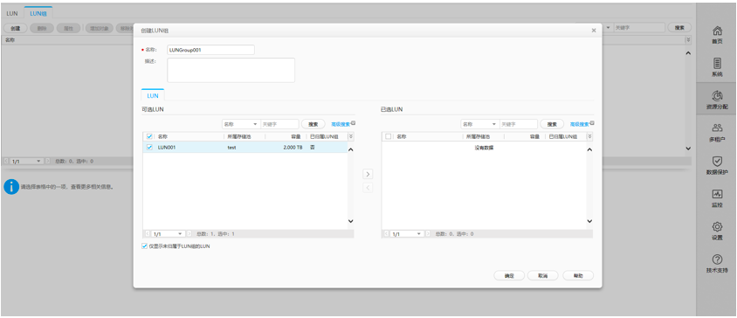
Task: Click the 2.000 TB capacity cell
Action: (x=293, y=148)
